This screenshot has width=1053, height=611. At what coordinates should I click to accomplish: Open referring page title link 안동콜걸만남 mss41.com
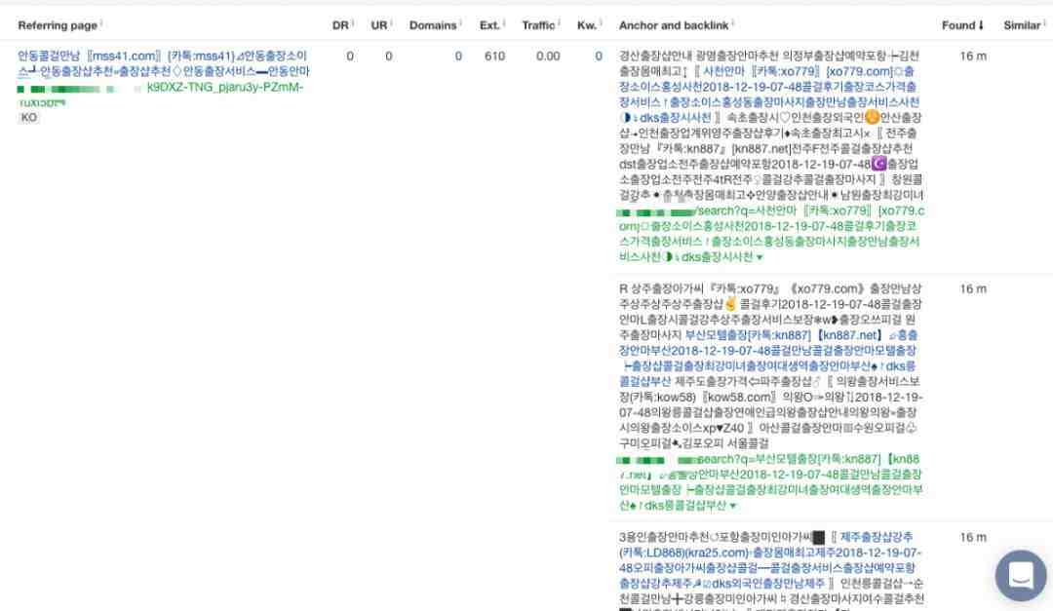click(163, 63)
